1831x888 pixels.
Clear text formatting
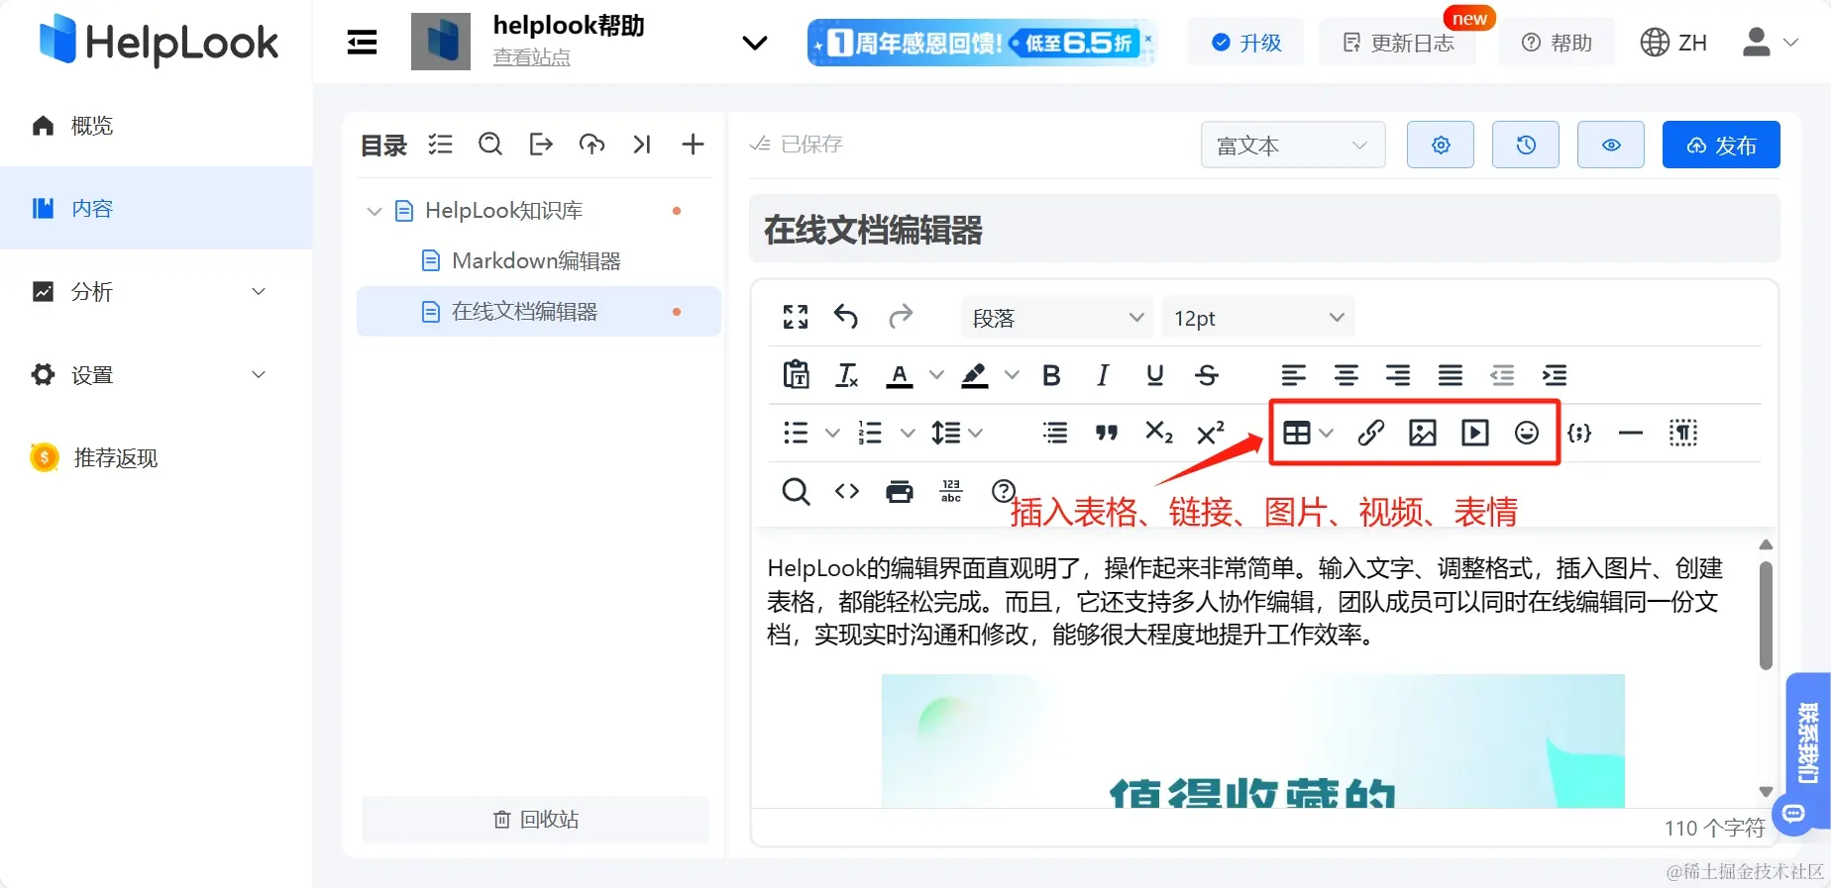pos(847,375)
